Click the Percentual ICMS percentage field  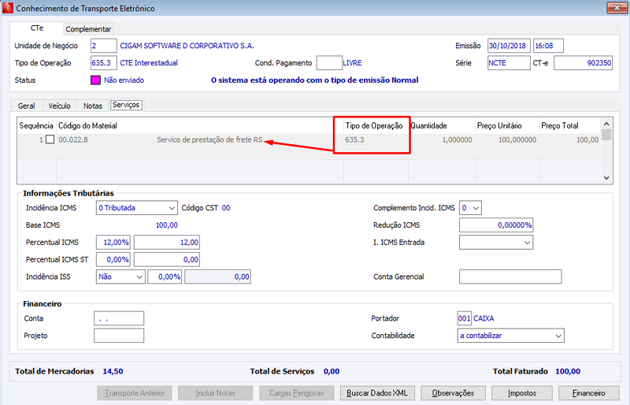[x=113, y=243]
